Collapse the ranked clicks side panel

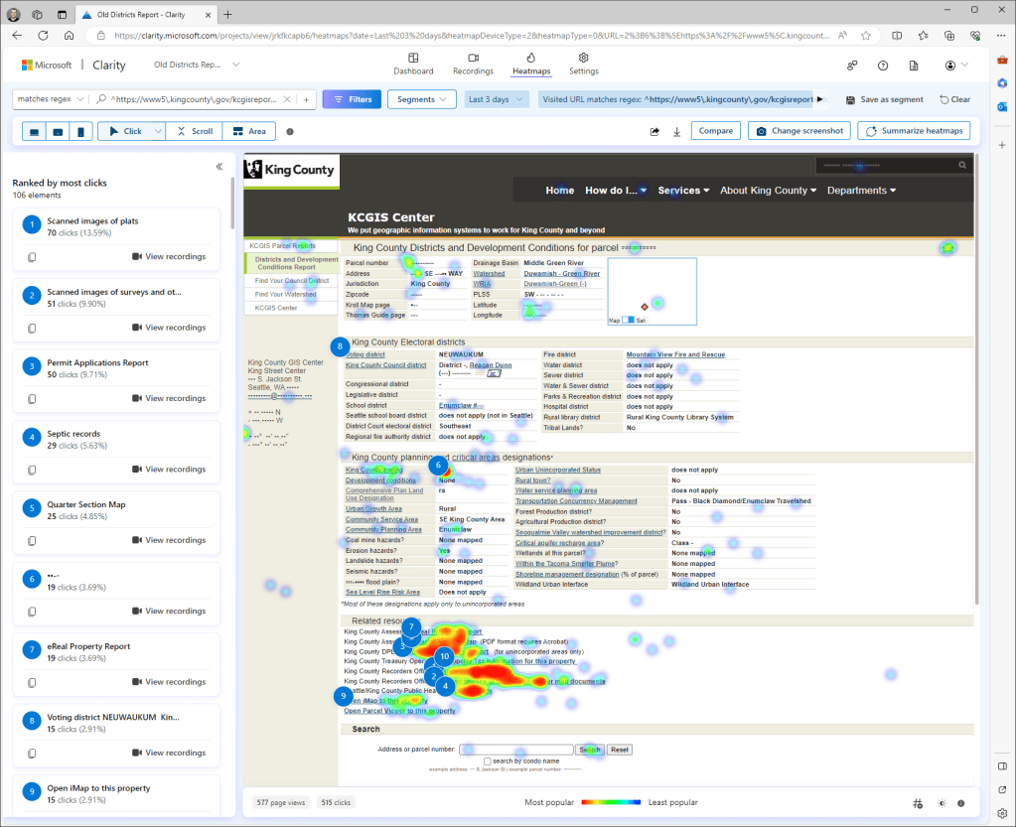[x=219, y=167]
